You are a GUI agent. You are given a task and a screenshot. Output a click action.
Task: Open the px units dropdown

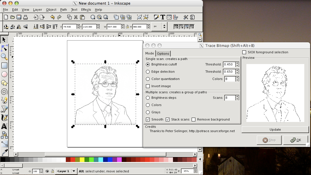tap(159, 26)
